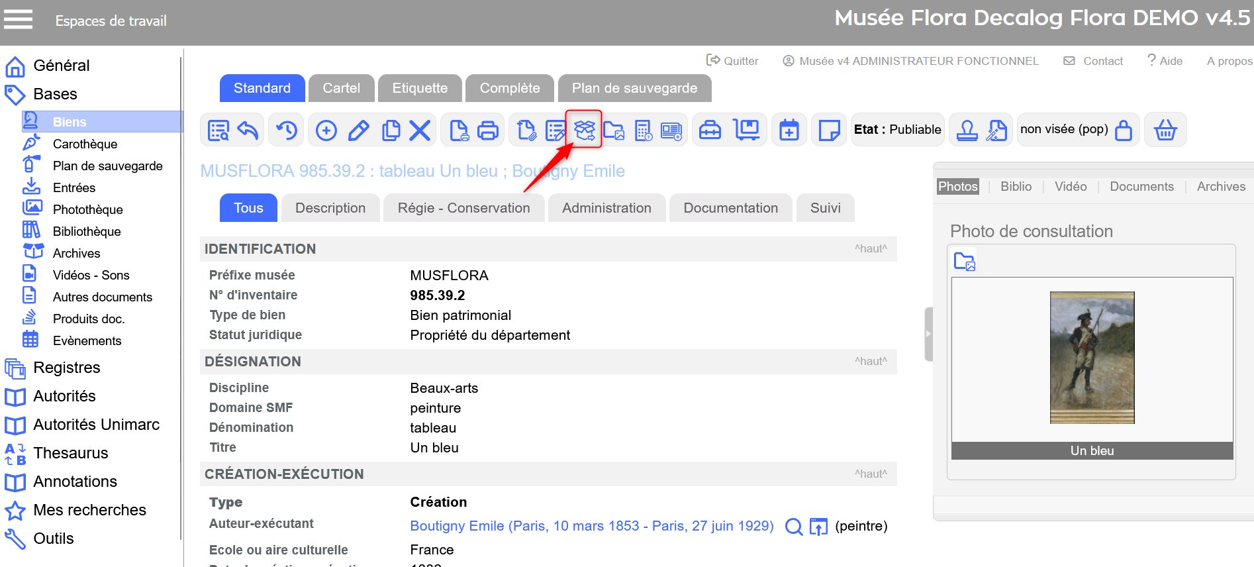Toggle the padlock next to non visée

(x=1124, y=130)
